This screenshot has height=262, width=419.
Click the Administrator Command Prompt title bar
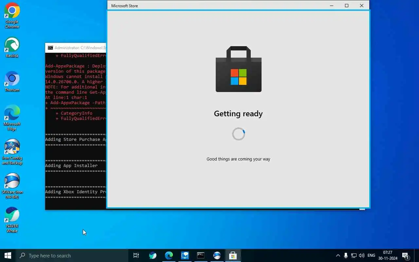[x=76, y=48]
